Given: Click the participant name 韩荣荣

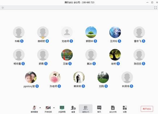Looking at the screenshot, I should click(x=77, y=86).
